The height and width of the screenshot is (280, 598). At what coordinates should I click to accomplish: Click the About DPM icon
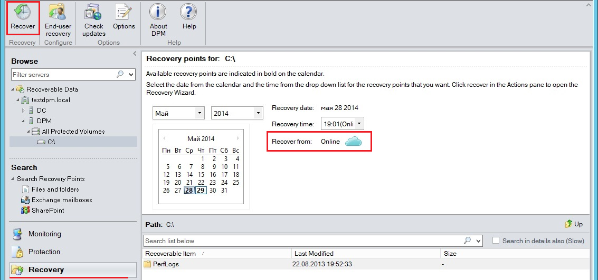tap(158, 13)
